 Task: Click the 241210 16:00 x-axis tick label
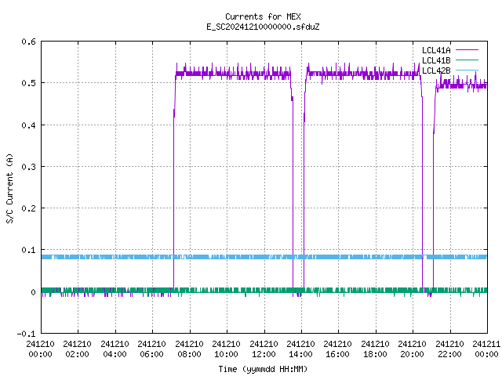pos(337,349)
